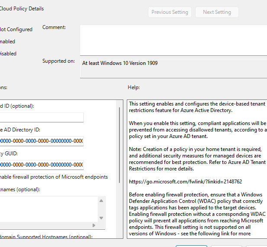
Task: Click the Supported on Windows version text
Action: 120,63
